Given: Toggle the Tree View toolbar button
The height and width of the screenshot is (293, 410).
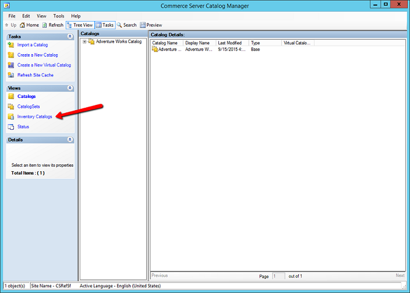Looking at the screenshot, I should (80, 25).
